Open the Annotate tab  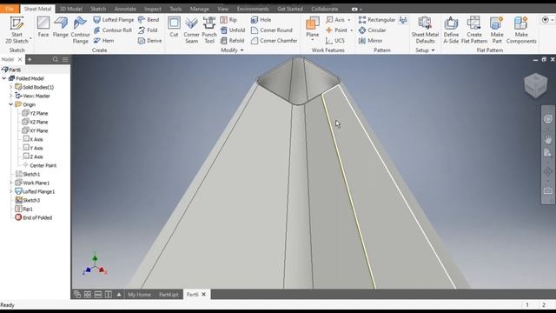pos(125,9)
